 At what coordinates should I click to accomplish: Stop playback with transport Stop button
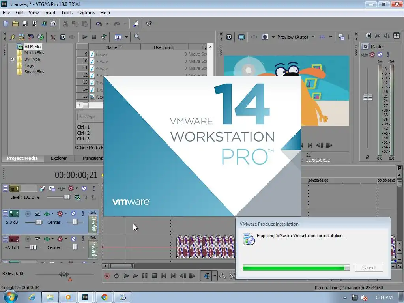click(154, 276)
